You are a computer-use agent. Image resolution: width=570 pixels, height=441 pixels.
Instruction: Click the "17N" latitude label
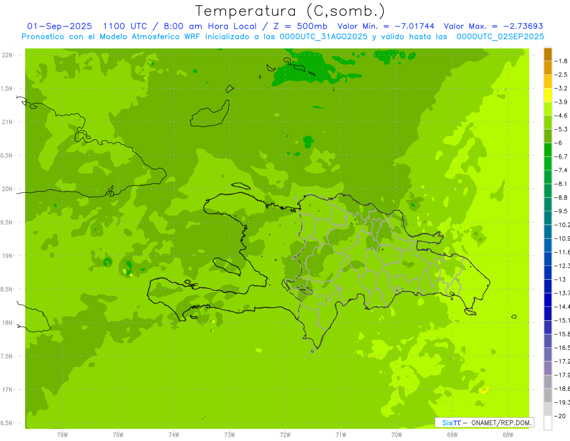[7, 390]
